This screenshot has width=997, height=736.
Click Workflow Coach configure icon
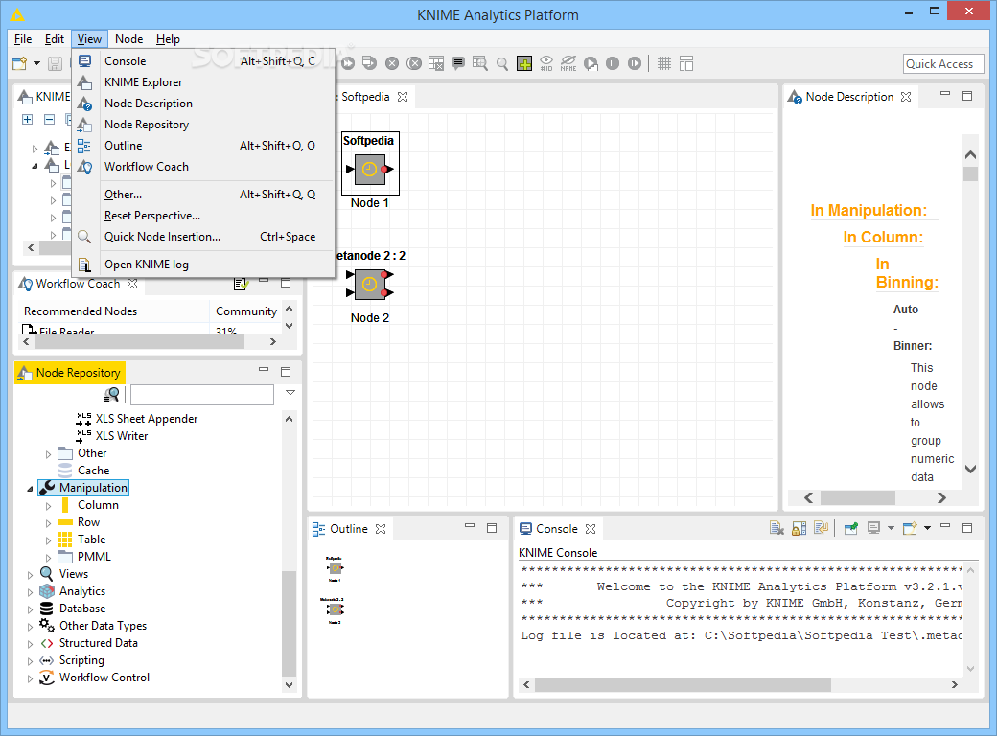[x=241, y=284]
